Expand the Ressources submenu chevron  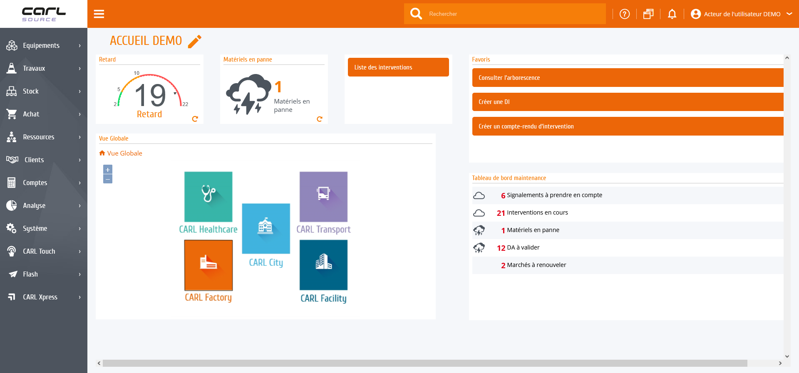(80, 137)
